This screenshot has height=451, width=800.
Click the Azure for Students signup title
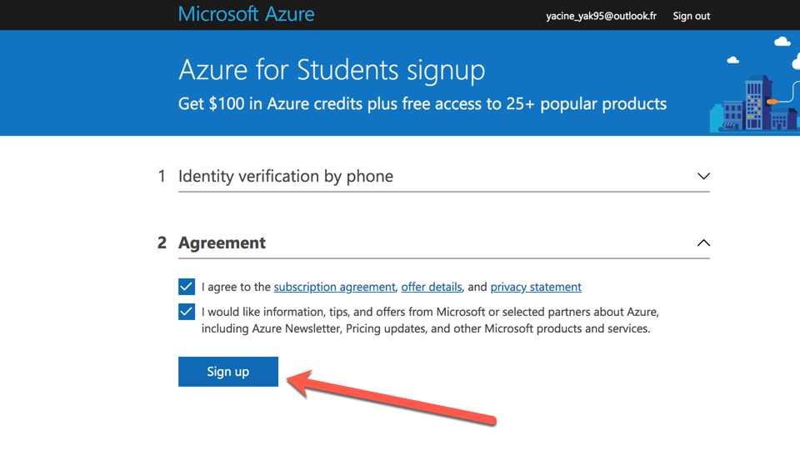point(332,69)
